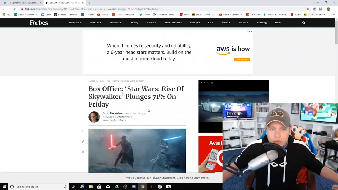
Task: Open the Business navigation menu item
Action: click(151, 23)
